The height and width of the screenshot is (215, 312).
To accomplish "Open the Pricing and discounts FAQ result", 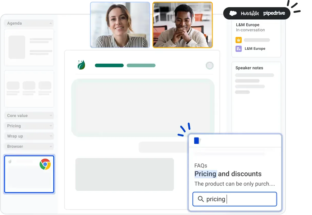I will pos(228,174).
